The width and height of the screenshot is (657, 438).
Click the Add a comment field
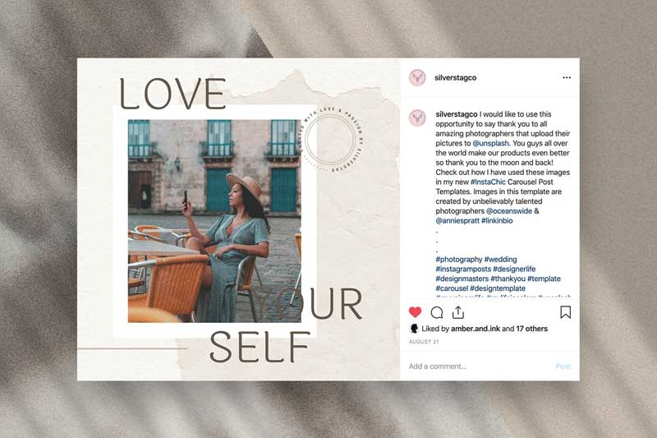pos(478,367)
